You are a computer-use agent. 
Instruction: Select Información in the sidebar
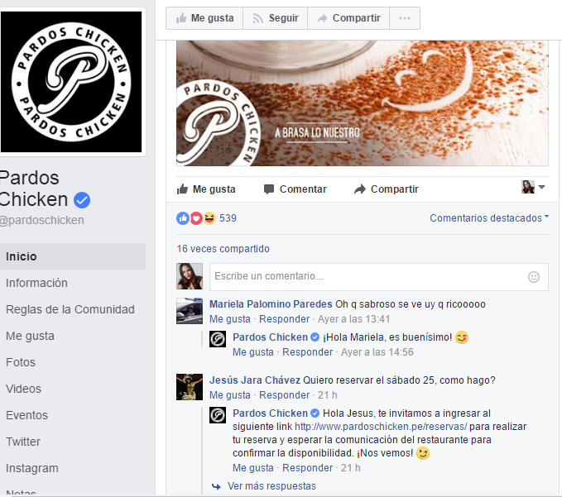[36, 283]
